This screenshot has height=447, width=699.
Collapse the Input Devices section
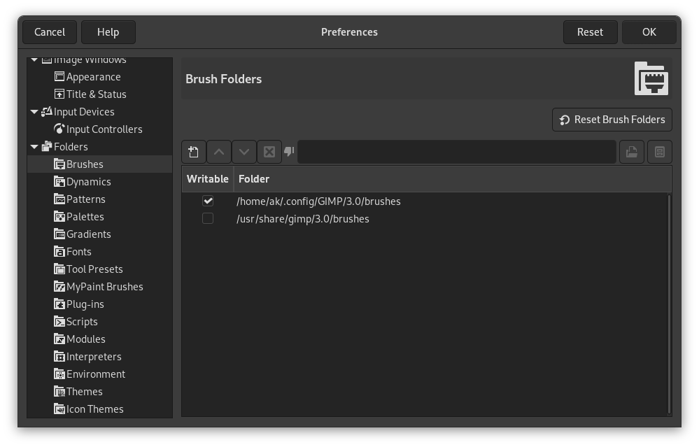pyautogui.click(x=34, y=111)
